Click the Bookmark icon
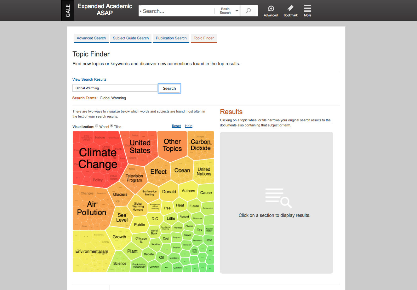 tap(290, 11)
